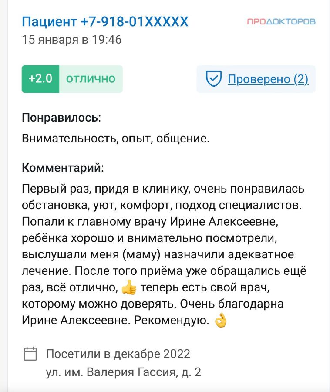Click "Посетили в декабре 2022" visit info
Screen dimensions: 330x392
coord(118,354)
